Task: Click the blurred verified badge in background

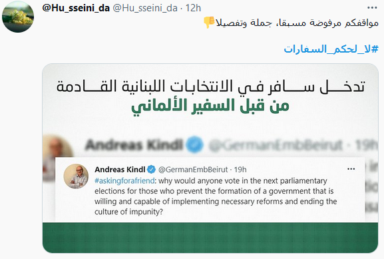Action: coord(194,144)
